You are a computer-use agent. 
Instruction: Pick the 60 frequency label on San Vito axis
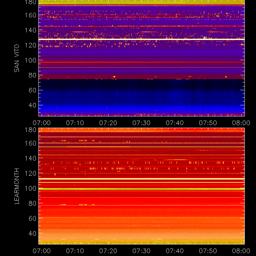[x=32, y=90]
